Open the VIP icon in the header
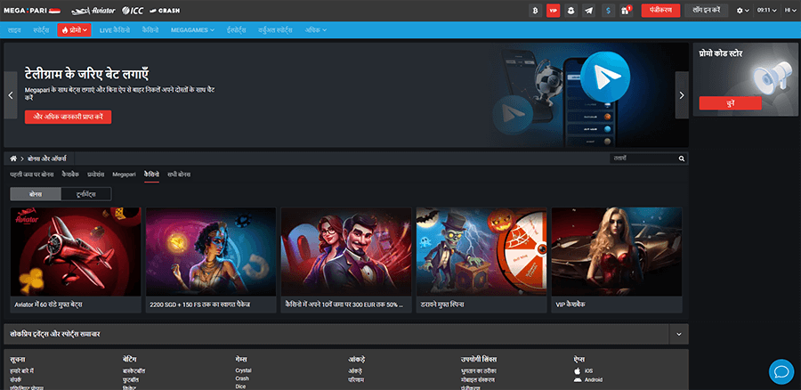Viewport: 801px width, 390px height. (553, 10)
